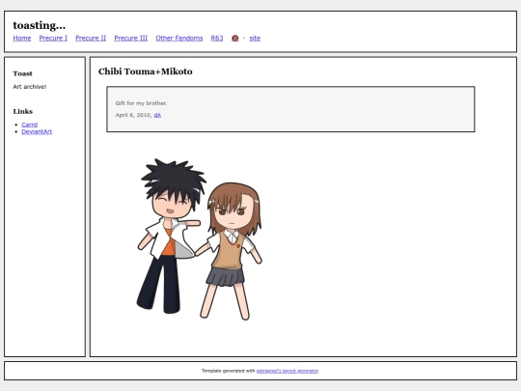521x391 pixels.
Task: Open Other Fandoms section
Action: point(179,39)
